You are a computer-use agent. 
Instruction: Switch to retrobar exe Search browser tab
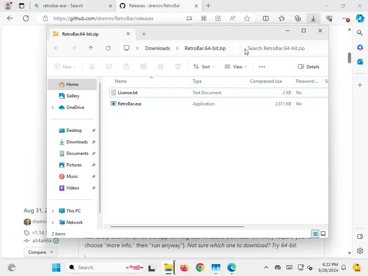click(x=73, y=6)
